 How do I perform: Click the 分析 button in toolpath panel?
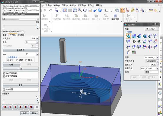[21, 69]
